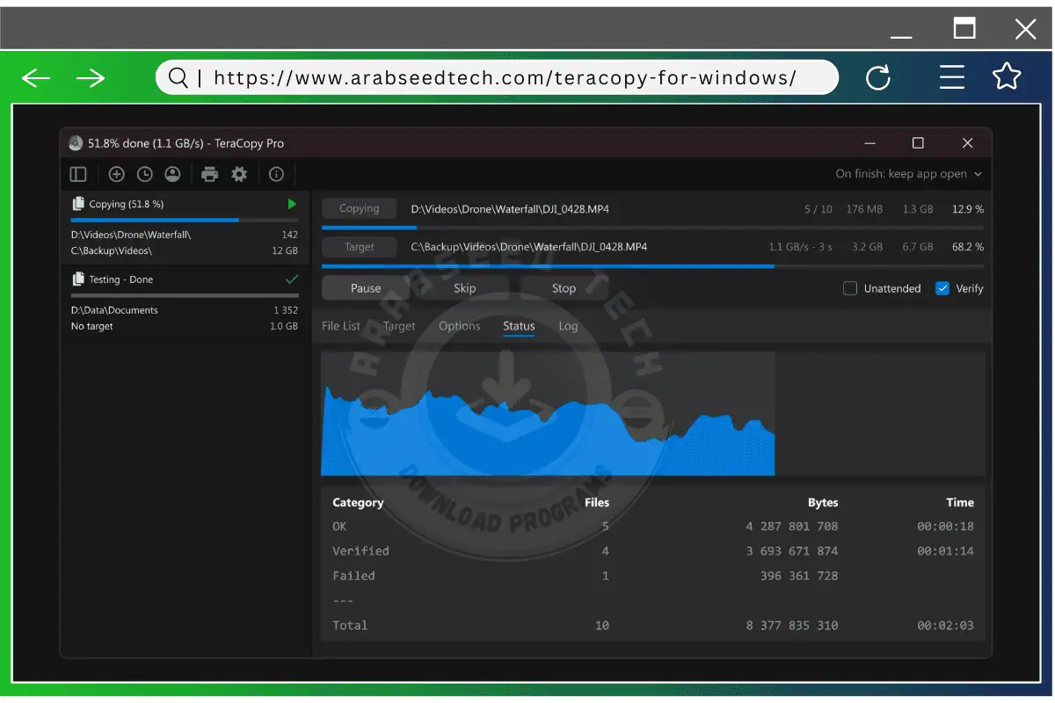This screenshot has height=703, width=1055.
Task: Switch to the Options tab
Action: 459,326
